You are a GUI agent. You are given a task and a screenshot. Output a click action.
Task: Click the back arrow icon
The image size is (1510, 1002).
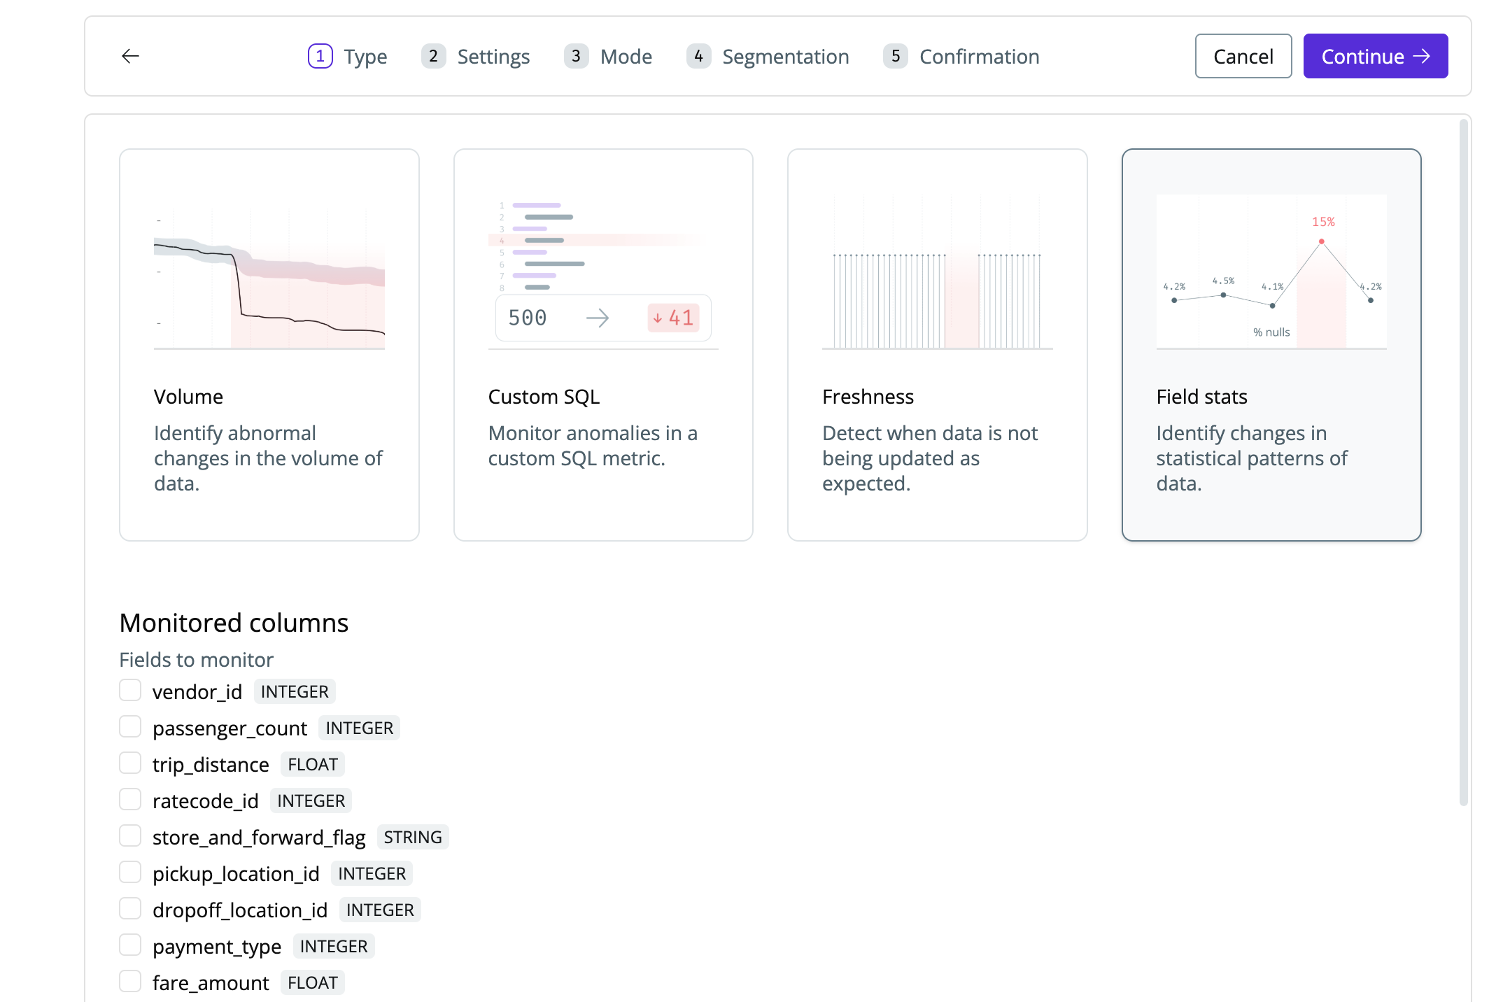pyautogui.click(x=130, y=56)
